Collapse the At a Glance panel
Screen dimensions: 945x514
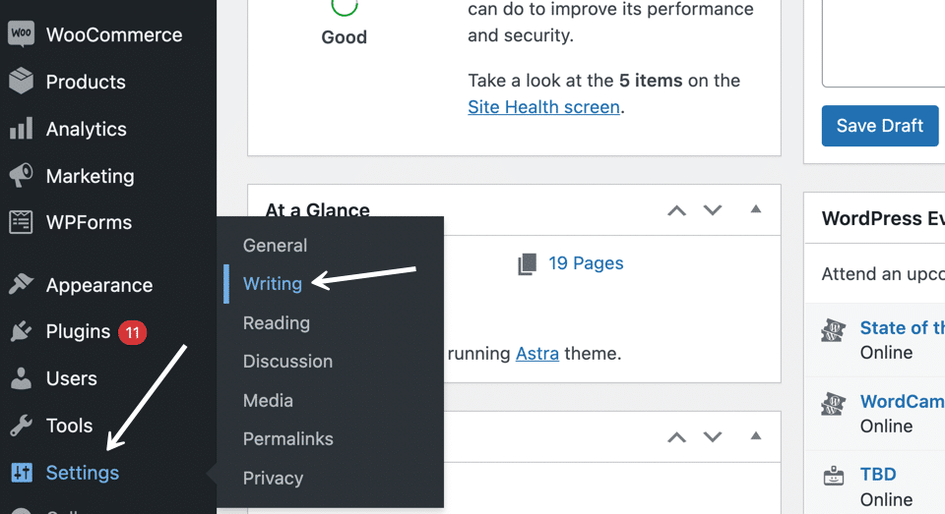(755, 209)
